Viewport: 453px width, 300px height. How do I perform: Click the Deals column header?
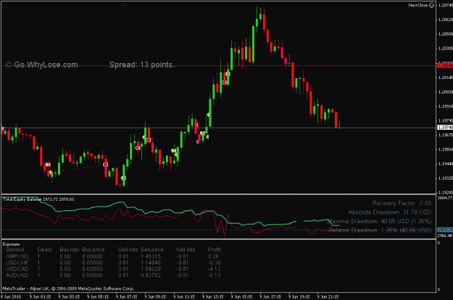(44, 249)
